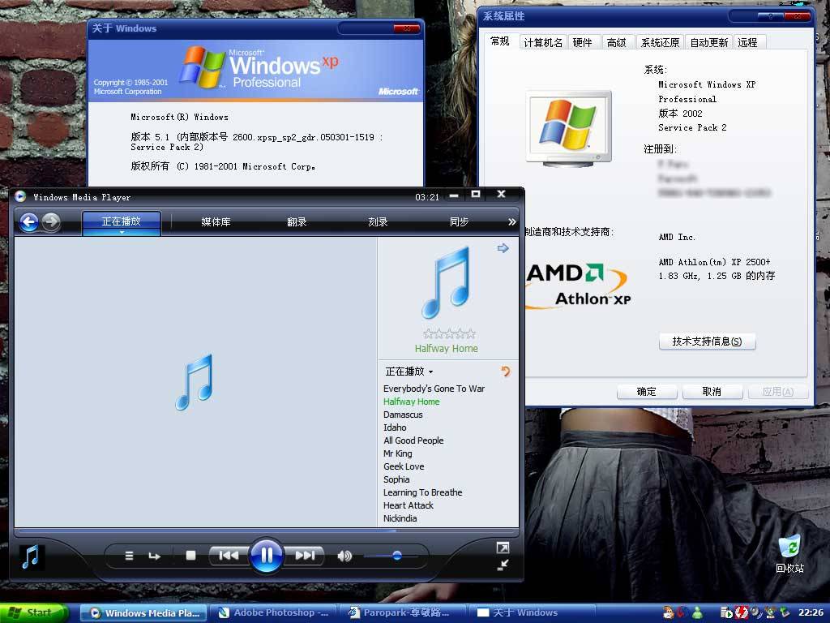Select track Sophia
Screen dimensions: 830x623
(x=396, y=479)
